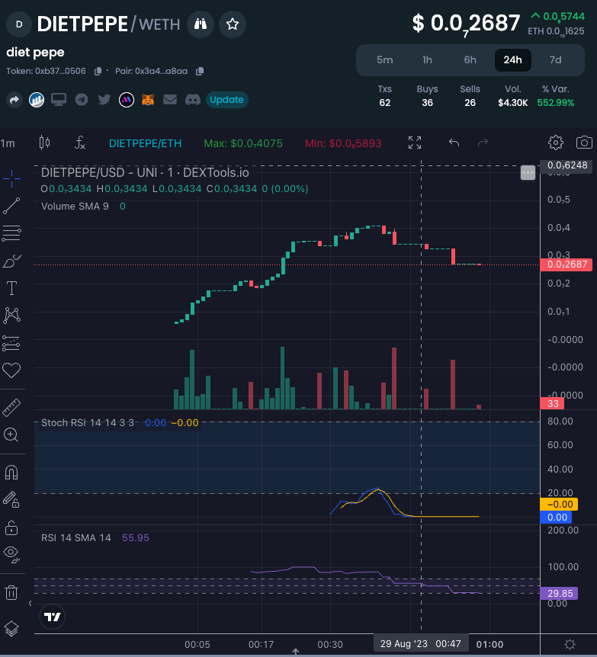Copy the token address 0xb37...0506

(98, 71)
